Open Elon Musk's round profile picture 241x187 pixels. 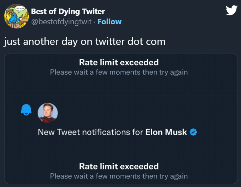coord(47,113)
